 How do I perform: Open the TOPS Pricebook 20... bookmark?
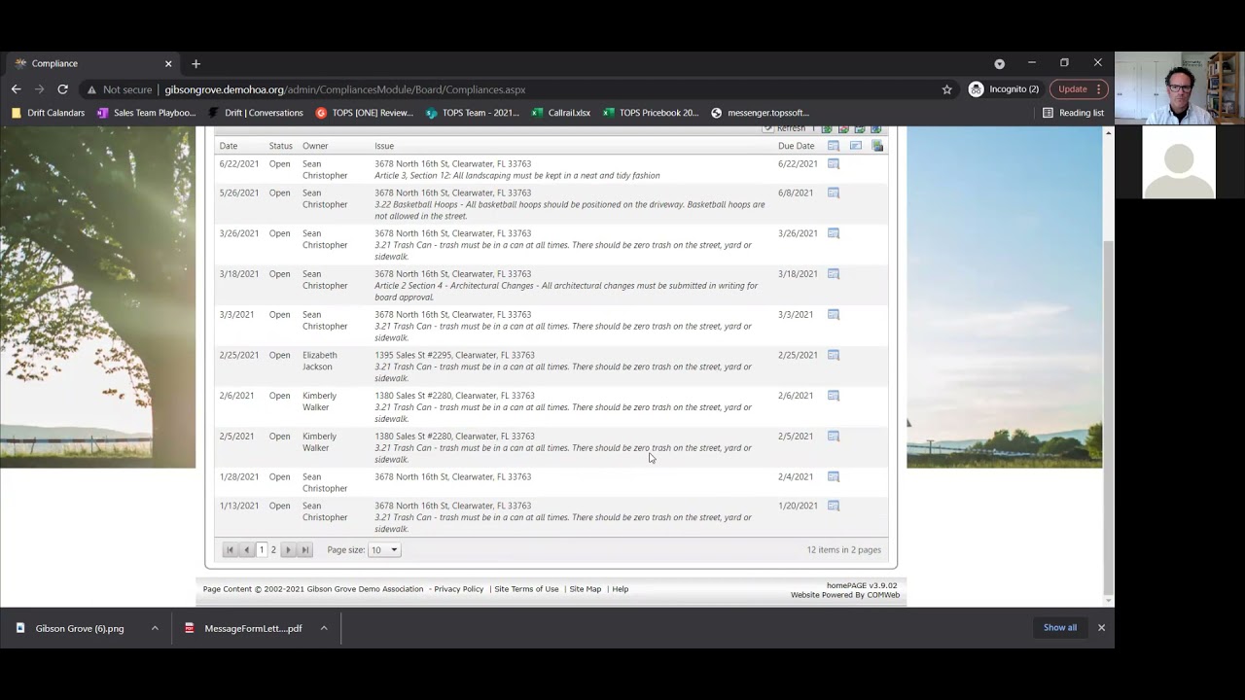pyautogui.click(x=650, y=113)
